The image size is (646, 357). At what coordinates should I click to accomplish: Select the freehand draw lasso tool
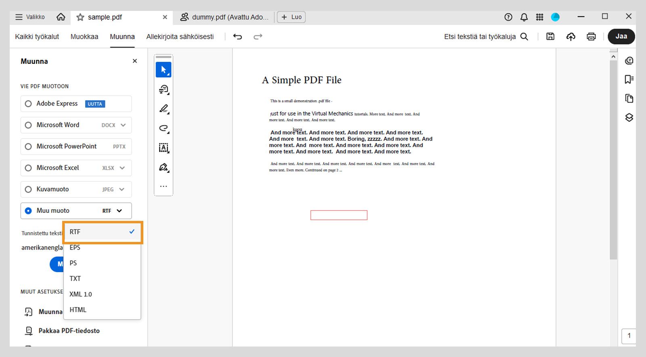click(164, 128)
